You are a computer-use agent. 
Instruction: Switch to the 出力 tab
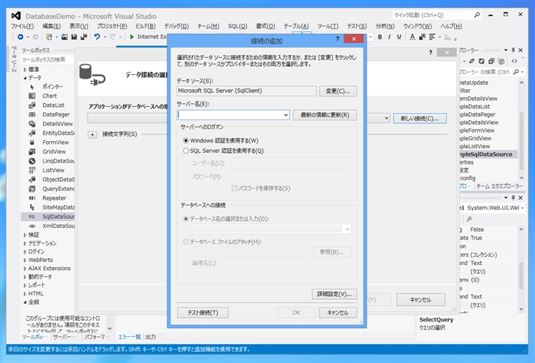[150, 337]
